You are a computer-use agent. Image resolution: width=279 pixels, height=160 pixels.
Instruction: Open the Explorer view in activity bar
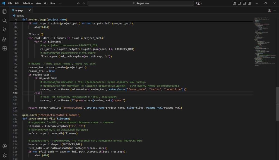pos(4,11)
